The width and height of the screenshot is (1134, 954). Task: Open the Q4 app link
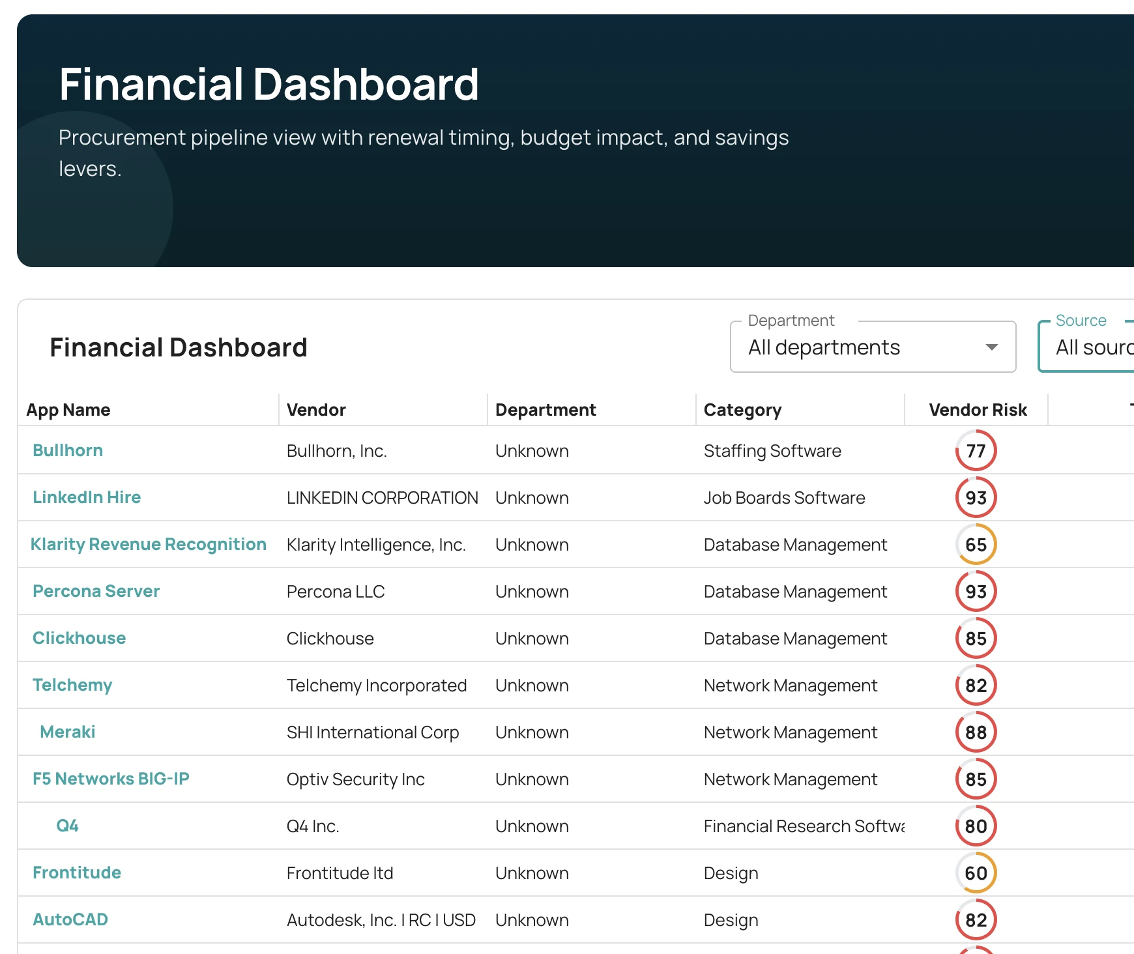tap(68, 826)
